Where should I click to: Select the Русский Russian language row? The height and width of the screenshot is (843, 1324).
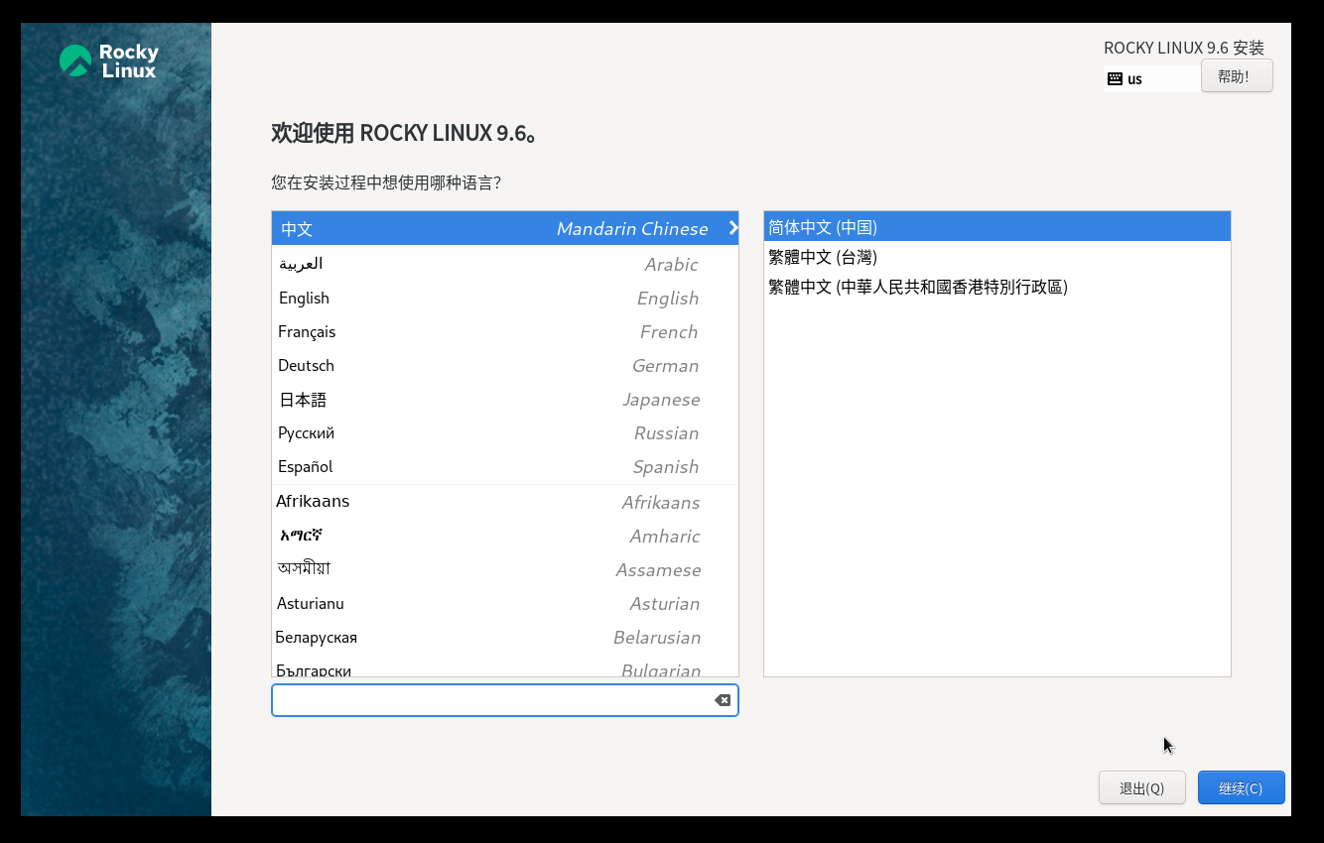pyautogui.click(x=505, y=432)
